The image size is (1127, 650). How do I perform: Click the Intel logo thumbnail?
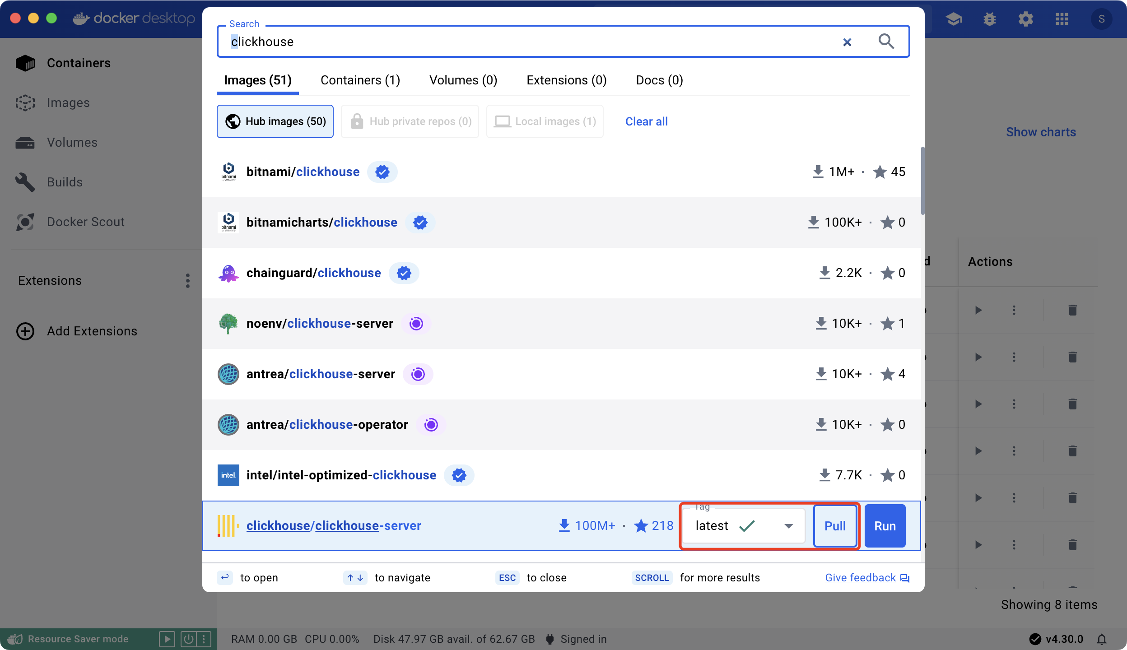click(x=228, y=475)
